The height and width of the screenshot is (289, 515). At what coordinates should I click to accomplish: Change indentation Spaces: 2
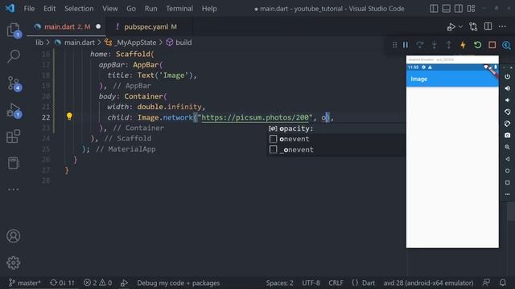279,283
